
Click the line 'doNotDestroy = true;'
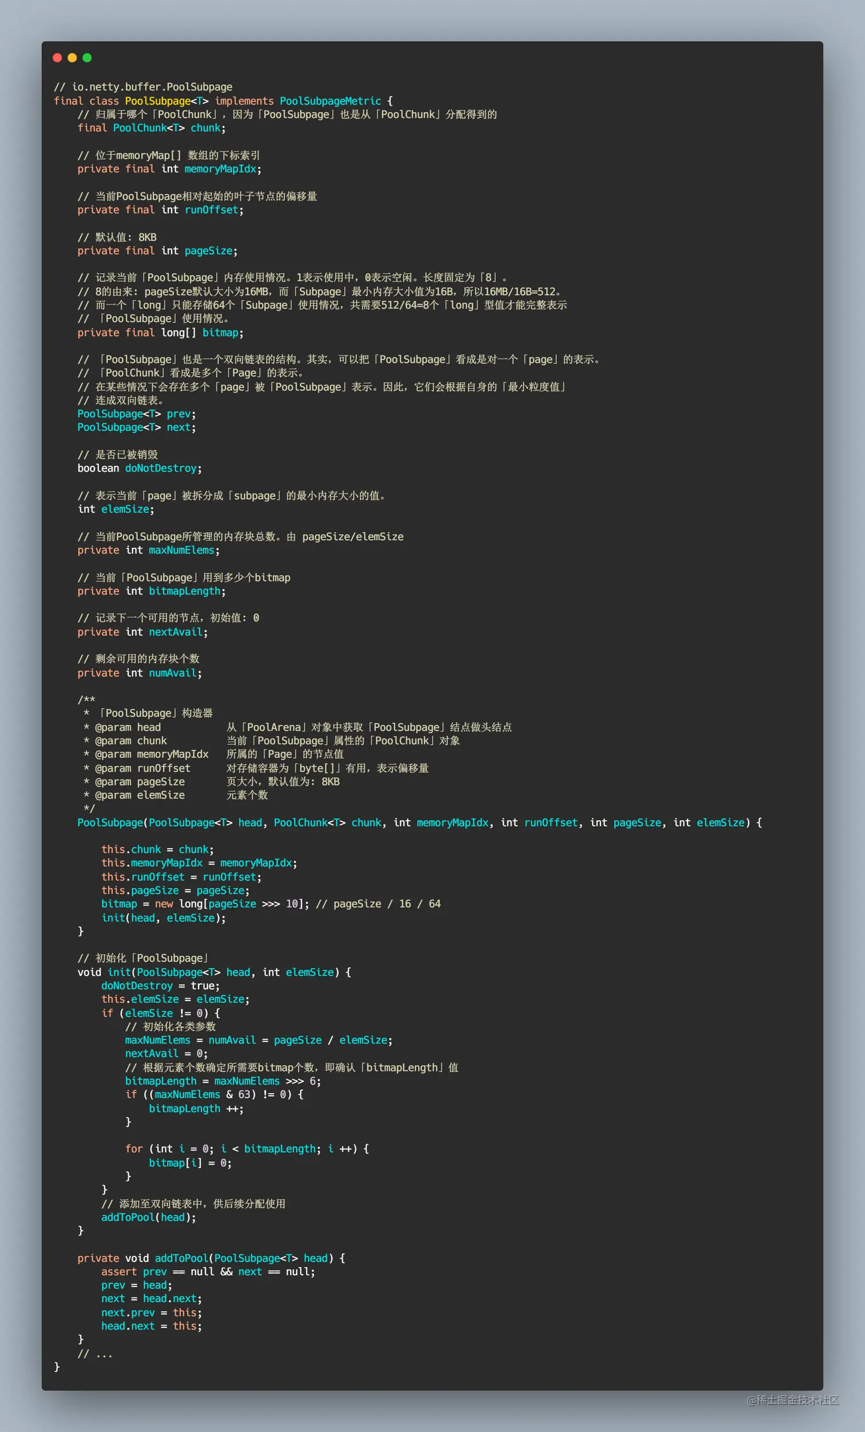(161, 986)
